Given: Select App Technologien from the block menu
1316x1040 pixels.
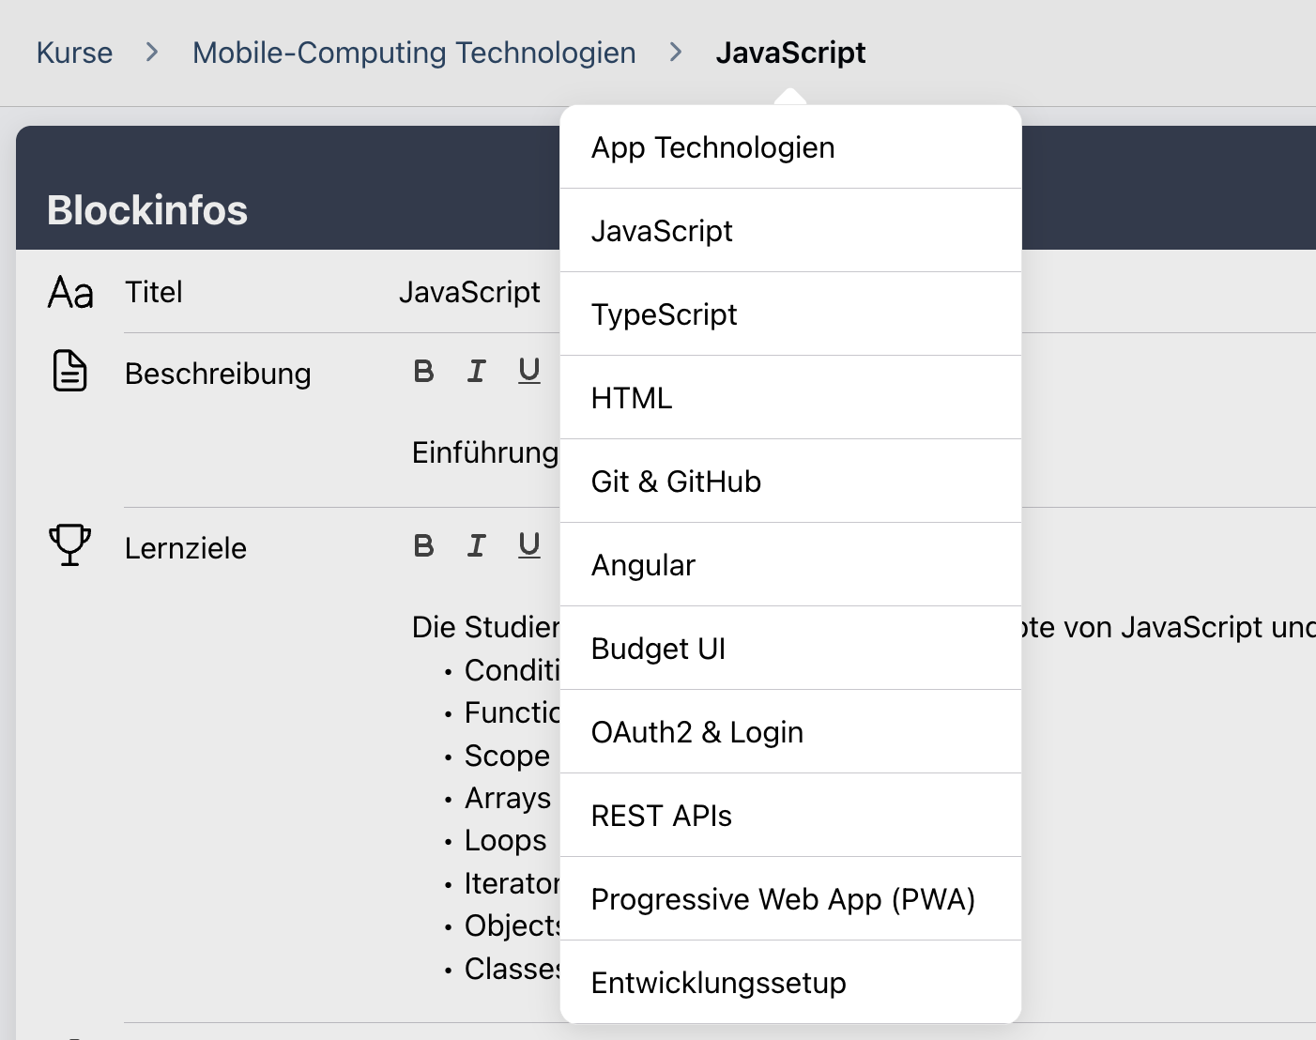Looking at the screenshot, I should (790, 147).
